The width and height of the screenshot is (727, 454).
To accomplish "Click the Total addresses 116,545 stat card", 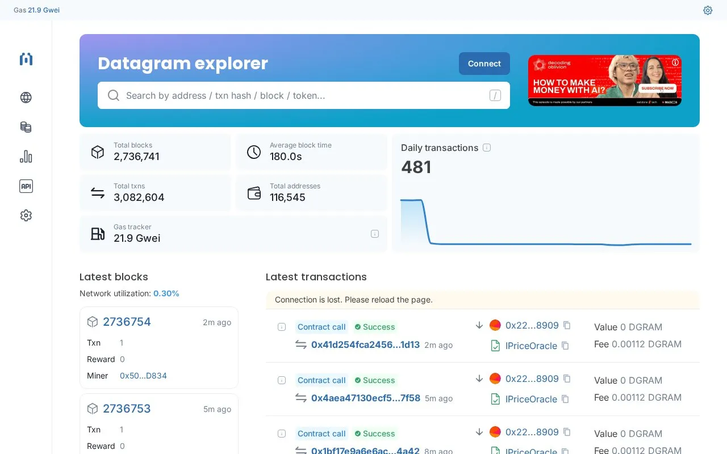I will click(x=311, y=193).
